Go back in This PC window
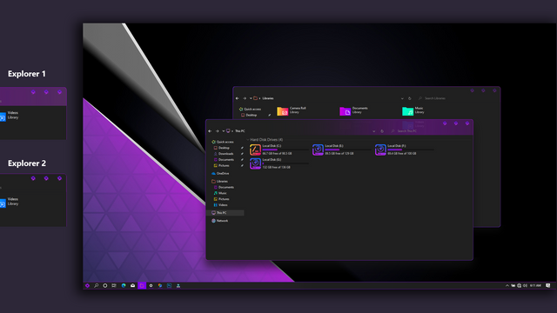 [210, 131]
